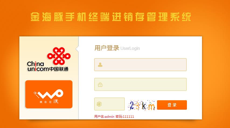Click the hexagon shield icon in captcha field
The width and height of the screenshot is (230, 128).
pyautogui.click(x=99, y=104)
